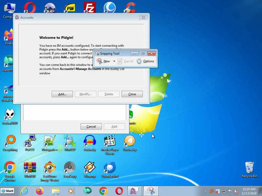This screenshot has width=262, height=196.
Task: Open Chrome from the taskbar
Action: point(103,191)
